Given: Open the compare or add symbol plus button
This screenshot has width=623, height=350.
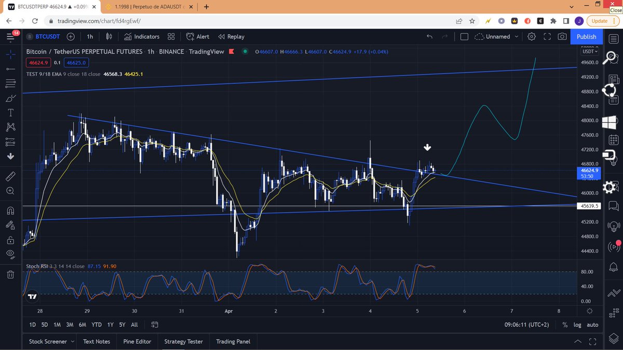Looking at the screenshot, I should pyautogui.click(x=71, y=36).
